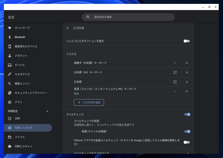
Task: Click the Wi-Fi network icon in sidebar
Action: pyautogui.click(x=10, y=28)
